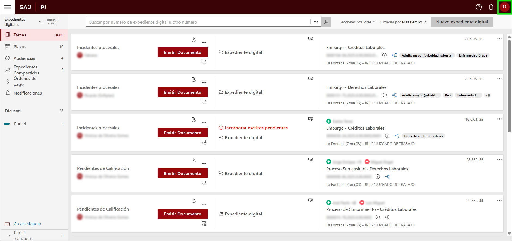Search tags with Etiquetas magnifier icon
Screen dimensions: 512x241
(61, 111)
